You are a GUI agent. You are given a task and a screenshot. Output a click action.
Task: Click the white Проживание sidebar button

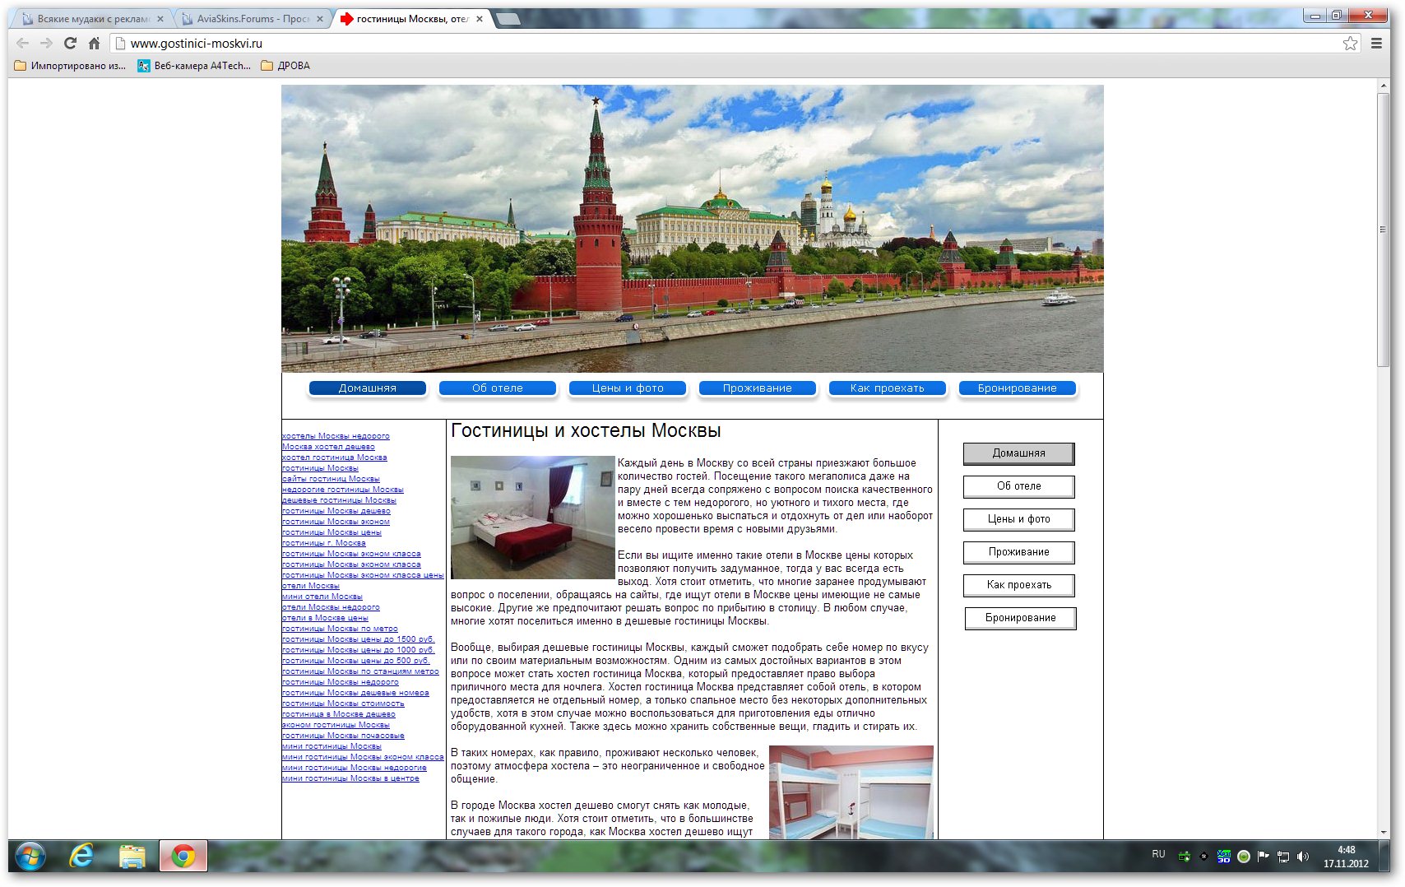1019,552
